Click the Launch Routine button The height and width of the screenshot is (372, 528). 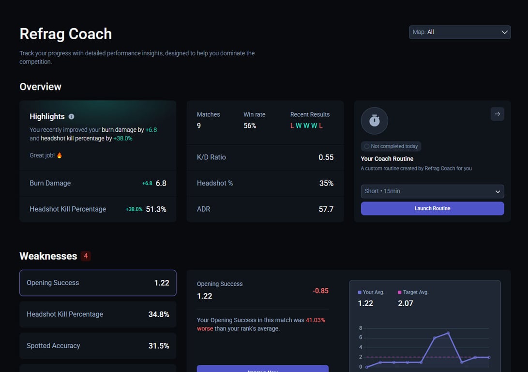pyautogui.click(x=432, y=208)
